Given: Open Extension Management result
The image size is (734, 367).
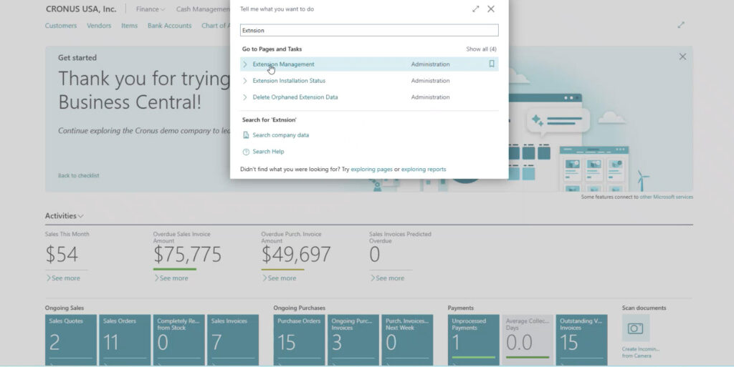Looking at the screenshot, I should (x=283, y=64).
